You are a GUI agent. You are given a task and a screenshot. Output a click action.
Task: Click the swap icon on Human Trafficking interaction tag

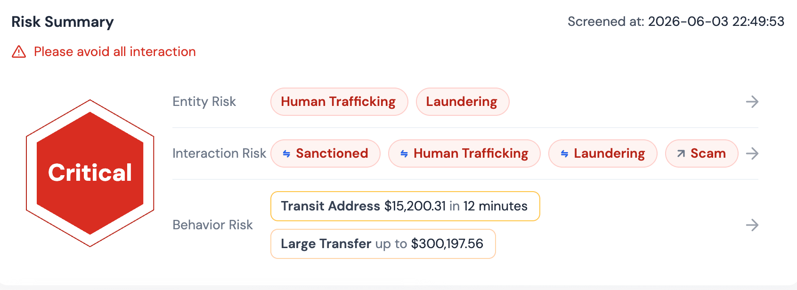coord(404,153)
